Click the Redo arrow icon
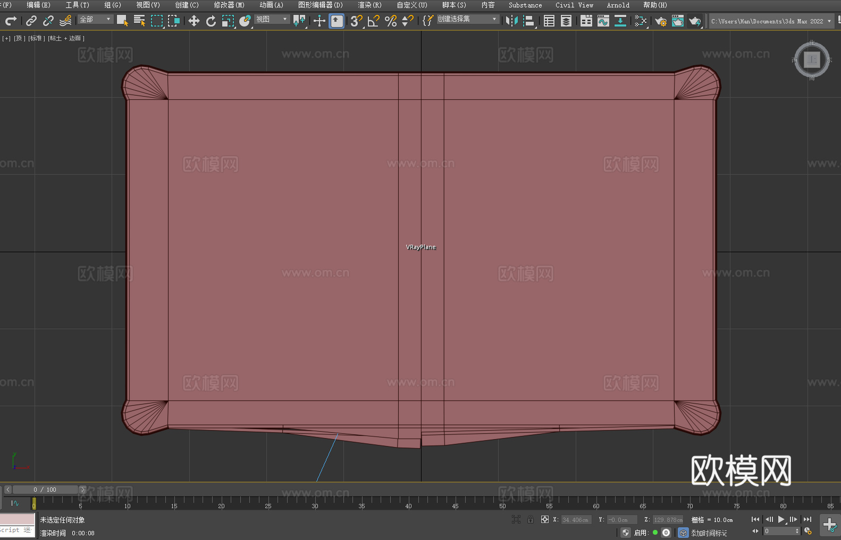841x540 pixels. 11,21
